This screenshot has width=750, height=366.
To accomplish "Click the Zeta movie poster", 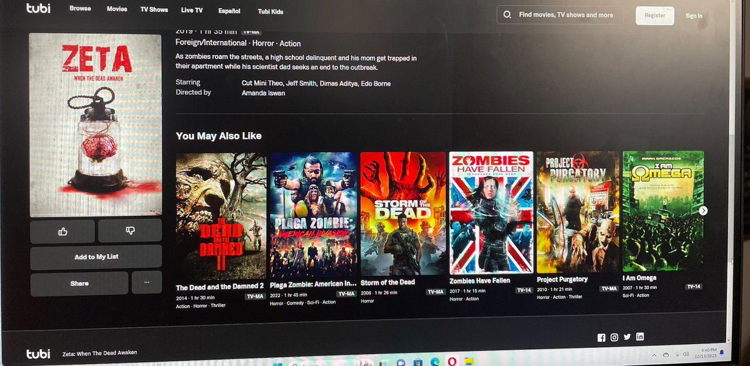I will pyautogui.click(x=95, y=125).
